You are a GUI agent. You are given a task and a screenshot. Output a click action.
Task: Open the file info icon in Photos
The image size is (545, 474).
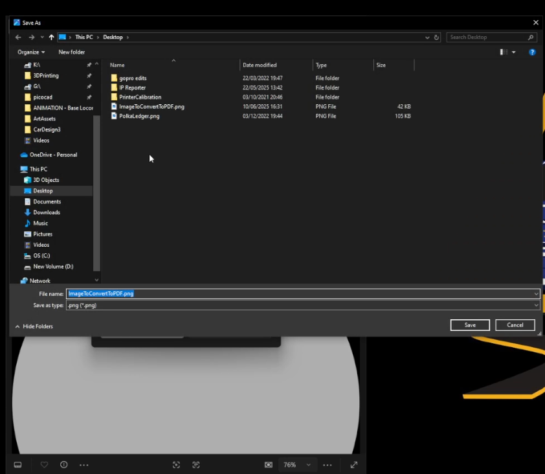coord(64,465)
